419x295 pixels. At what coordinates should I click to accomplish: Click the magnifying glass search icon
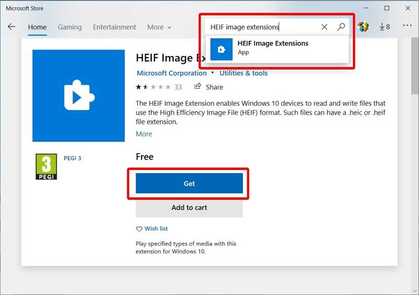[341, 27]
